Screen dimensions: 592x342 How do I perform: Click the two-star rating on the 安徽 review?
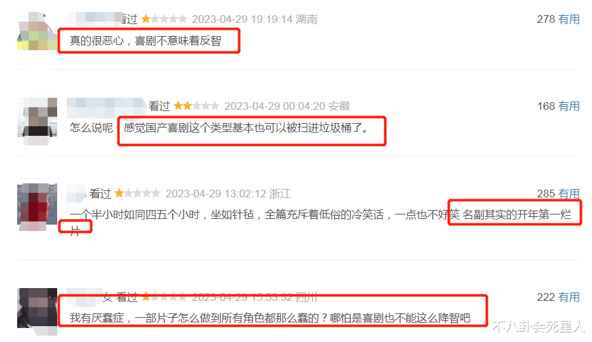tap(196, 106)
